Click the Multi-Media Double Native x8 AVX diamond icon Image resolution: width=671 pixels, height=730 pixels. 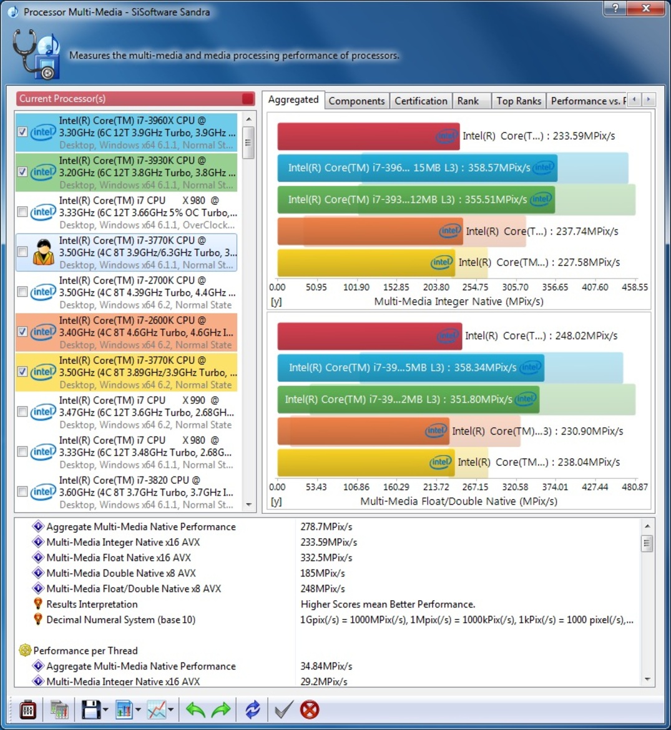click(38, 573)
